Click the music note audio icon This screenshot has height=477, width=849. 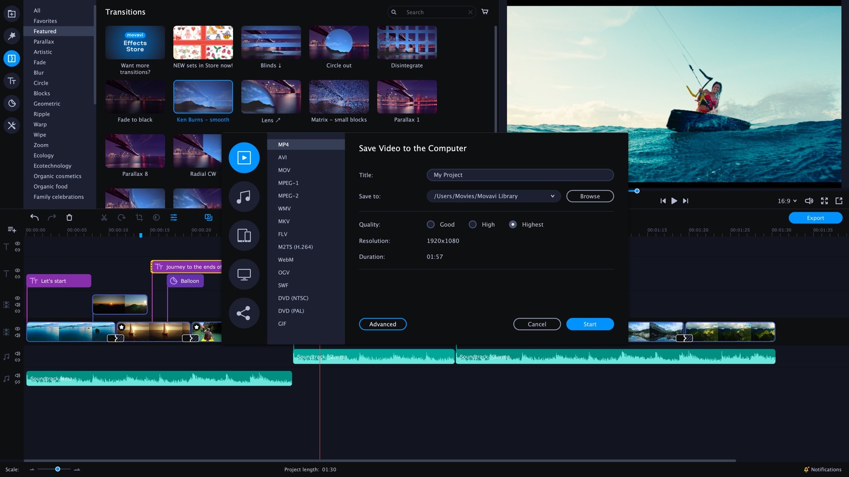coord(244,196)
